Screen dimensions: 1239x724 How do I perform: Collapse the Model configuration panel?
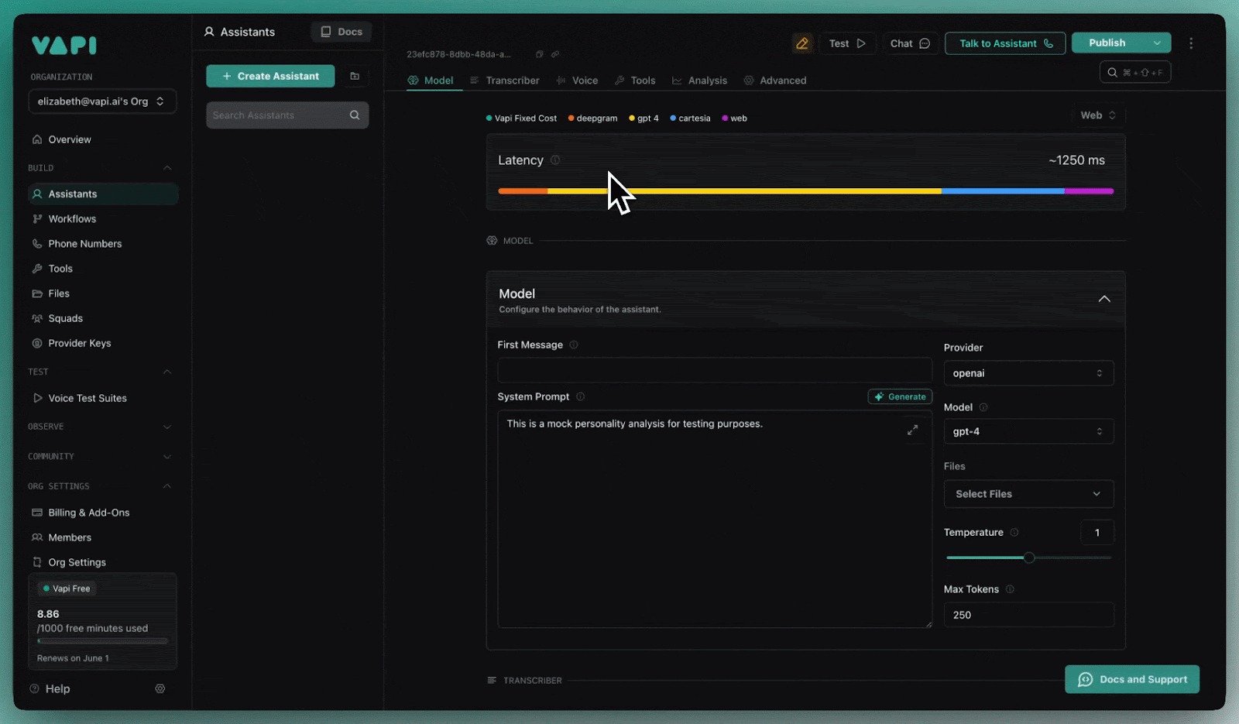click(1104, 299)
